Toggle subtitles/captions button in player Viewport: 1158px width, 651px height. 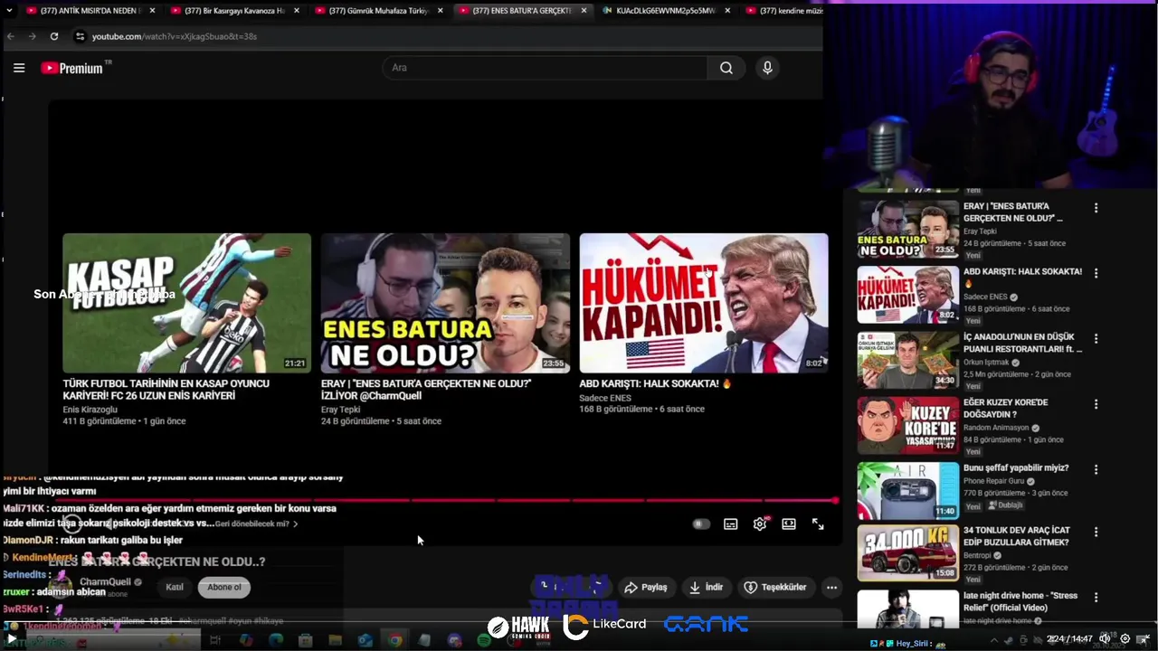click(x=731, y=524)
